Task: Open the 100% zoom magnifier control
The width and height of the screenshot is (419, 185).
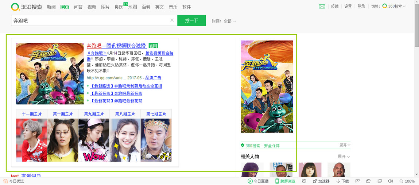Action: tap(407, 181)
